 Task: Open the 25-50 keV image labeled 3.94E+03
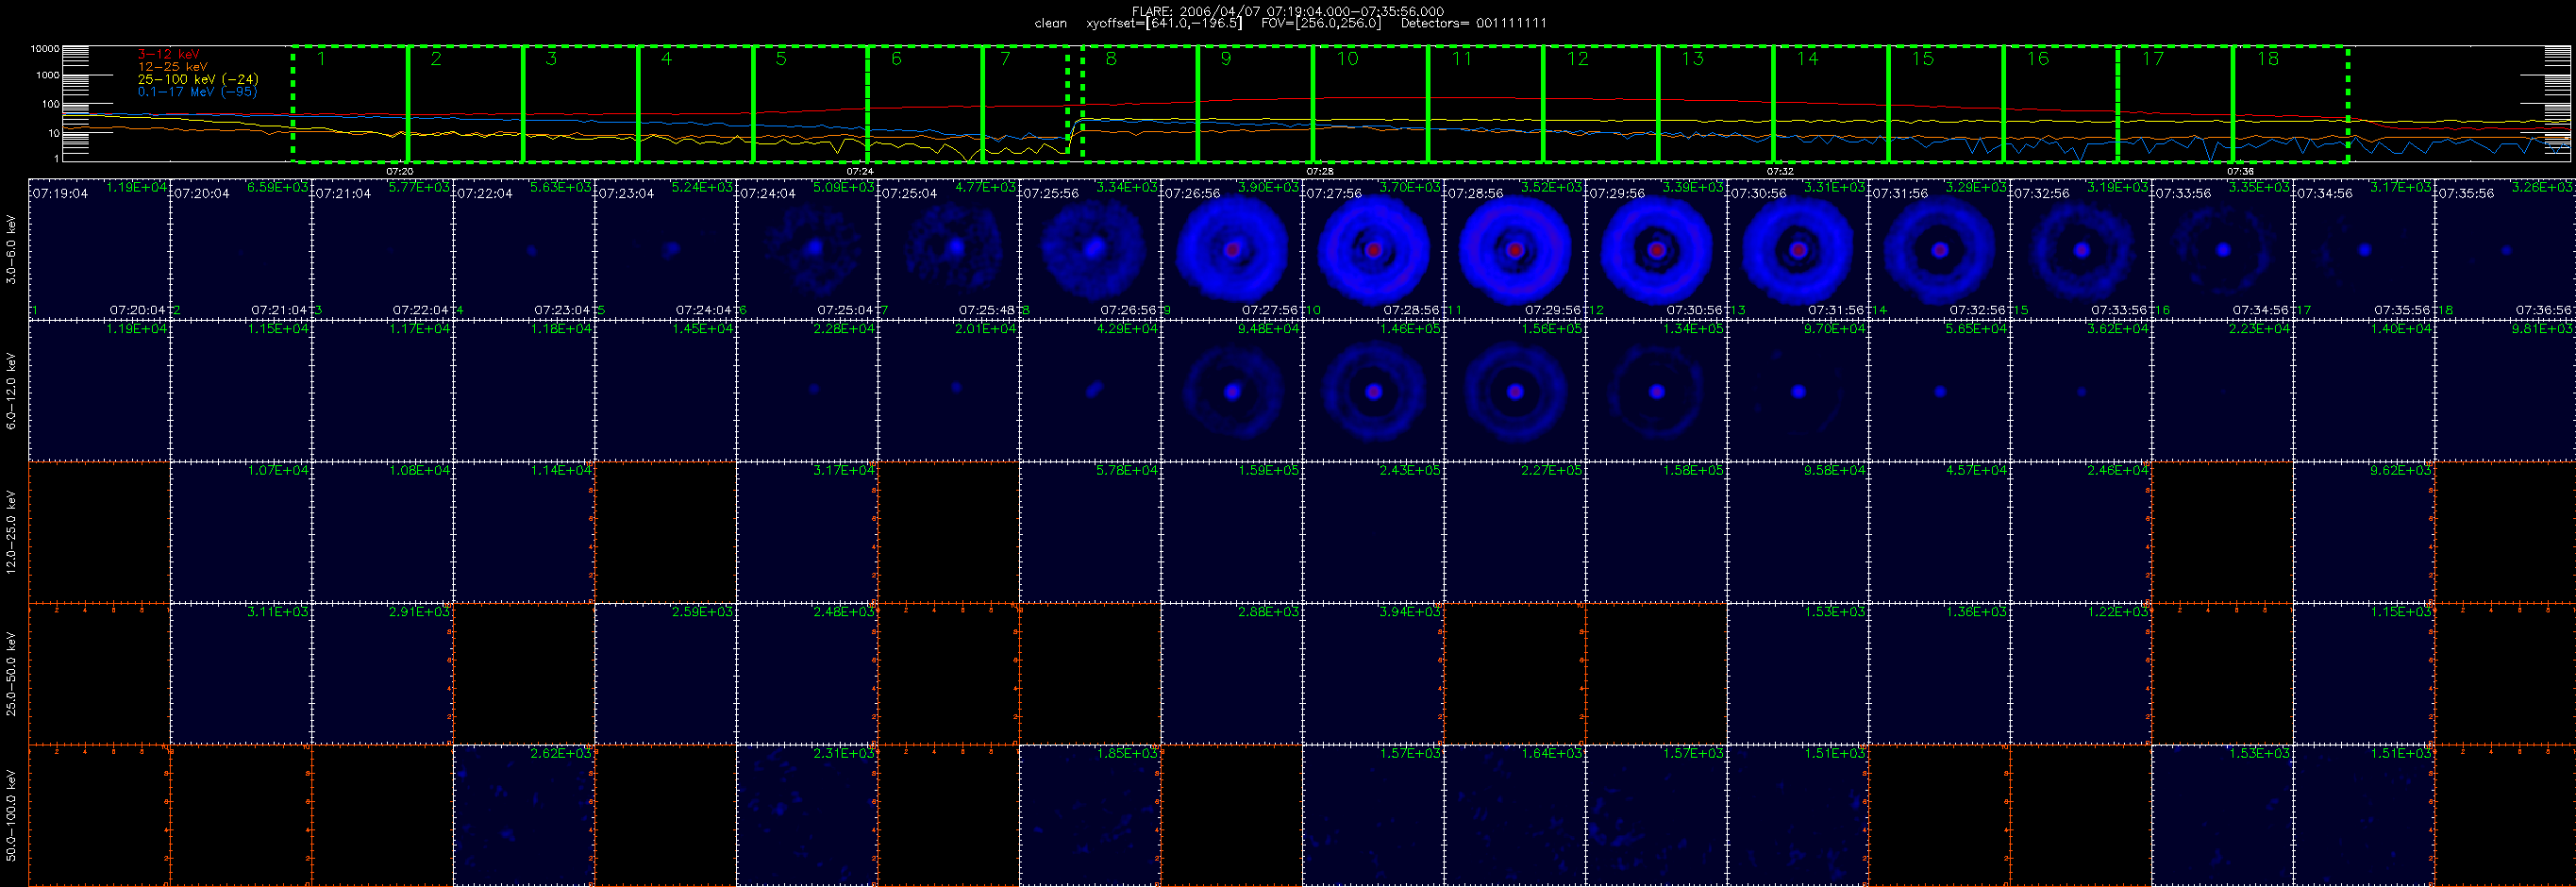coord(1373,673)
